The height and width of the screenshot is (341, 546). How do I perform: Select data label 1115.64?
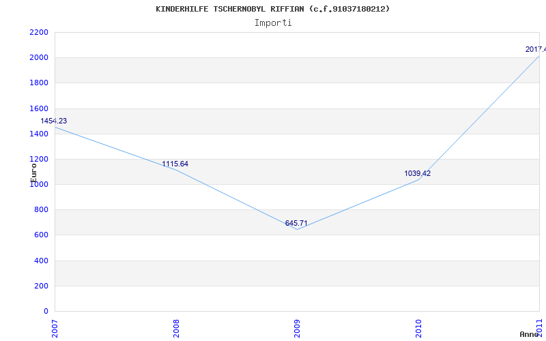click(x=175, y=164)
